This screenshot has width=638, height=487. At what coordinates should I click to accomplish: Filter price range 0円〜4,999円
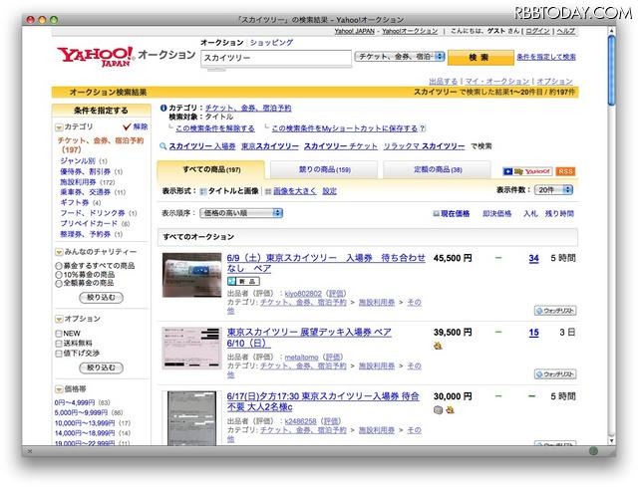point(75,402)
